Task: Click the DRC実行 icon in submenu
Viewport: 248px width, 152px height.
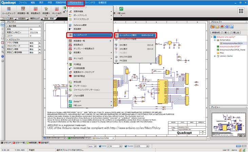Action: tap(116, 49)
